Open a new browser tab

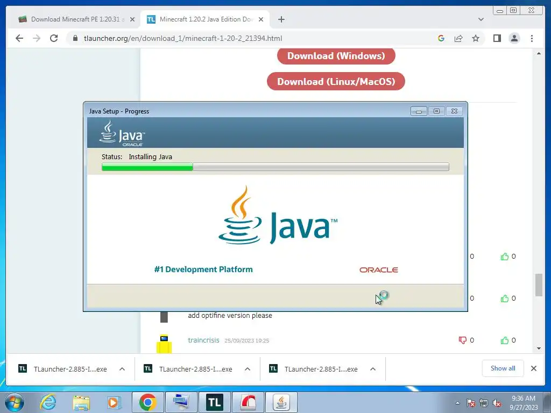click(281, 19)
